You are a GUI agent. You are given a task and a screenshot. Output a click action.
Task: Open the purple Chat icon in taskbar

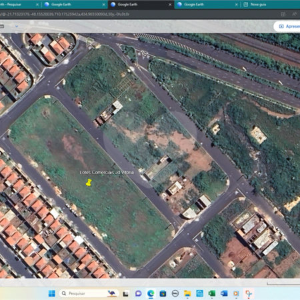(x=138, y=293)
